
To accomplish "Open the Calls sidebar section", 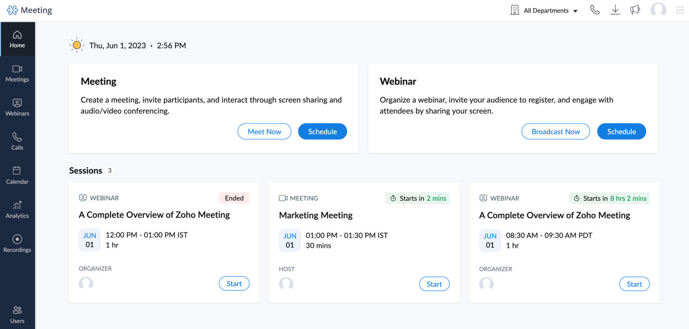I will click(x=17, y=142).
